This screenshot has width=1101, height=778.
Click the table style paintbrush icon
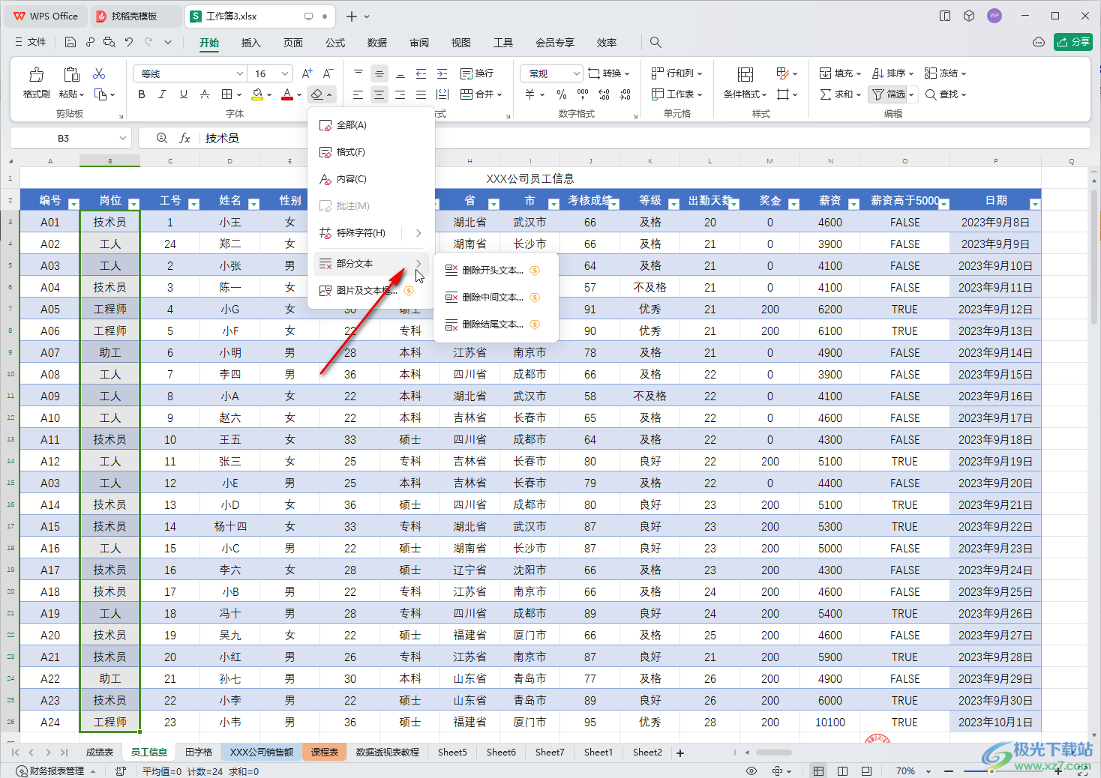point(782,73)
